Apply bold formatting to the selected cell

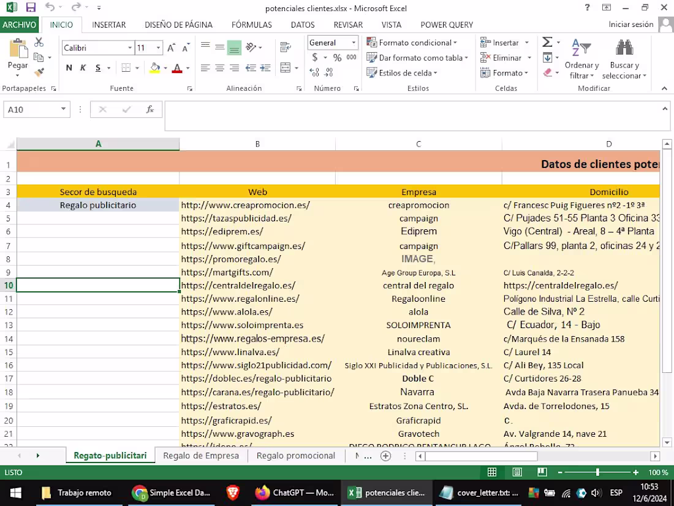tap(69, 67)
